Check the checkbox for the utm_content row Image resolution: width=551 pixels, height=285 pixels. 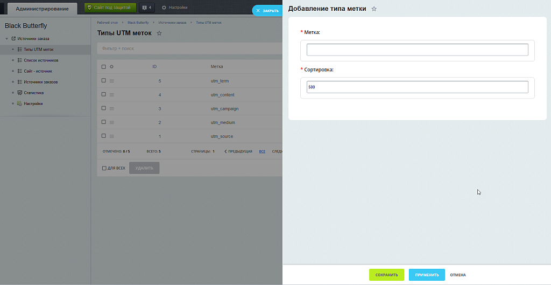104,95
